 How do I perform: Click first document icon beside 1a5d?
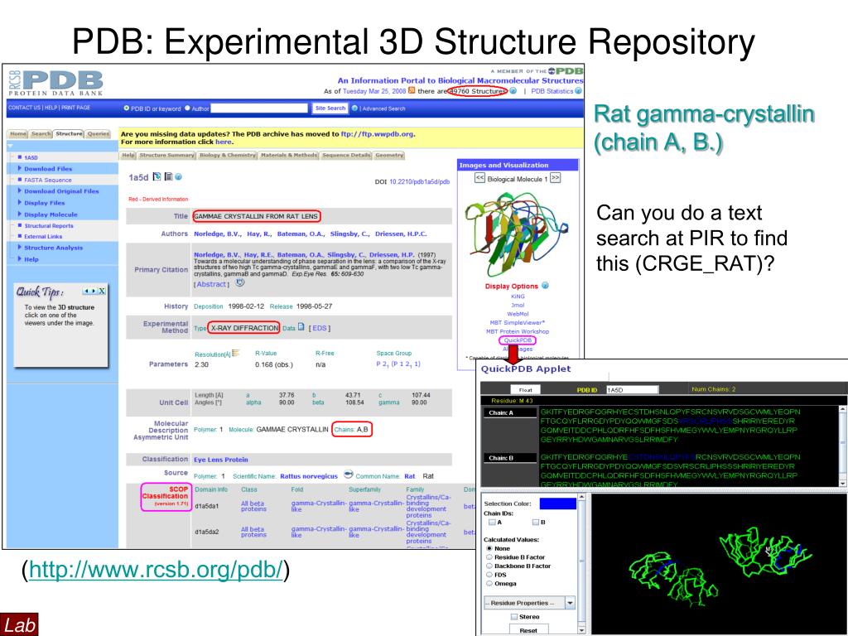coord(157,176)
